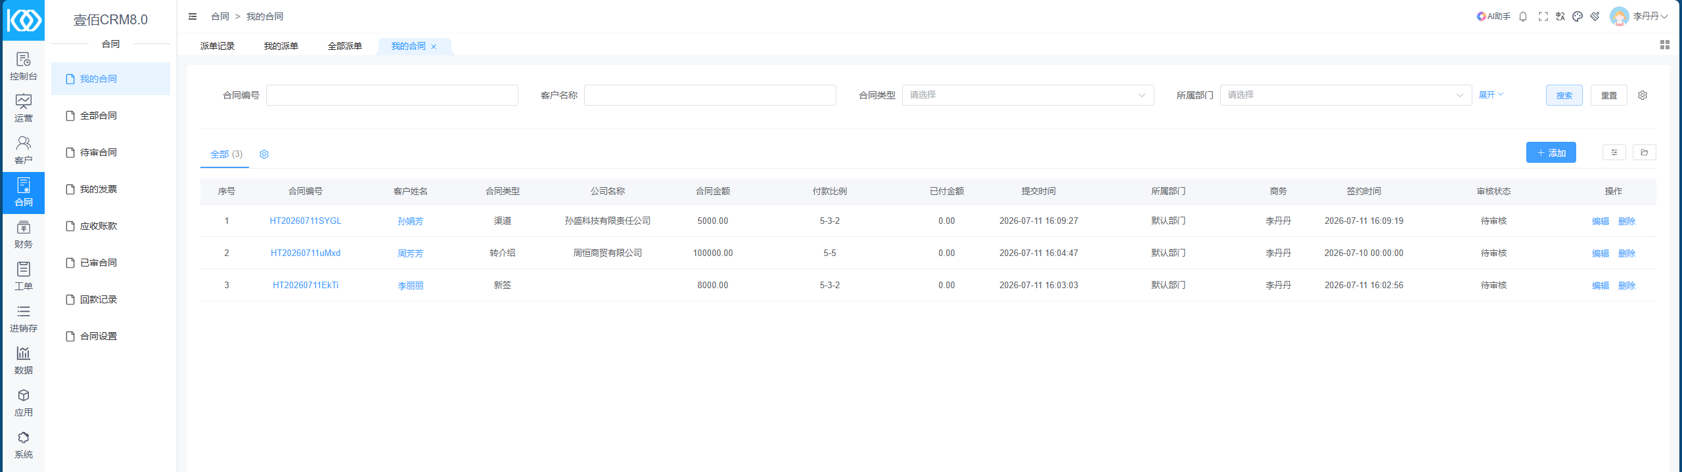Open 我的发票 in the side menu

point(110,189)
